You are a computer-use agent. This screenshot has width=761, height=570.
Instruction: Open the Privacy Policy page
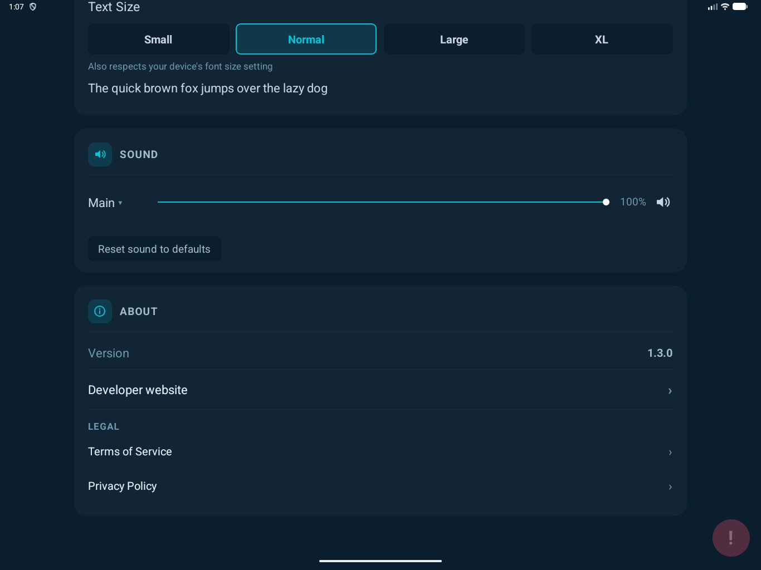pos(123,487)
